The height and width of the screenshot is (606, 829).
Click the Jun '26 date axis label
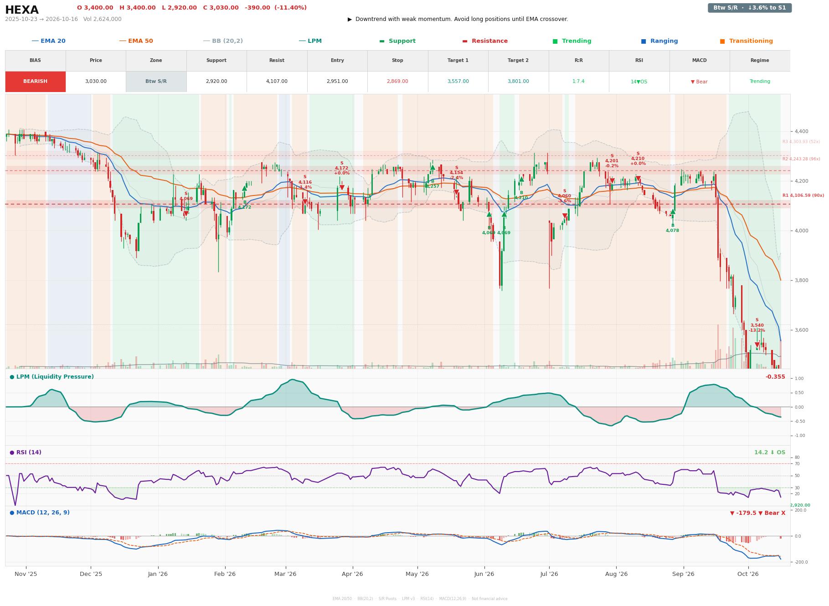pyautogui.click(x=484, y=574)
